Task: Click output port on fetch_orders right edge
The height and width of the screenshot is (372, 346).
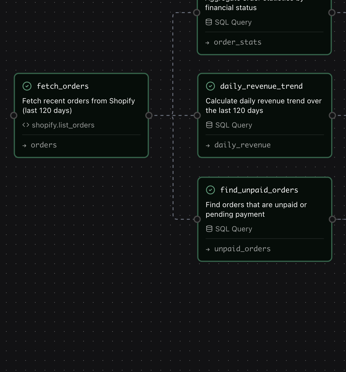Action: pos(149,115)
